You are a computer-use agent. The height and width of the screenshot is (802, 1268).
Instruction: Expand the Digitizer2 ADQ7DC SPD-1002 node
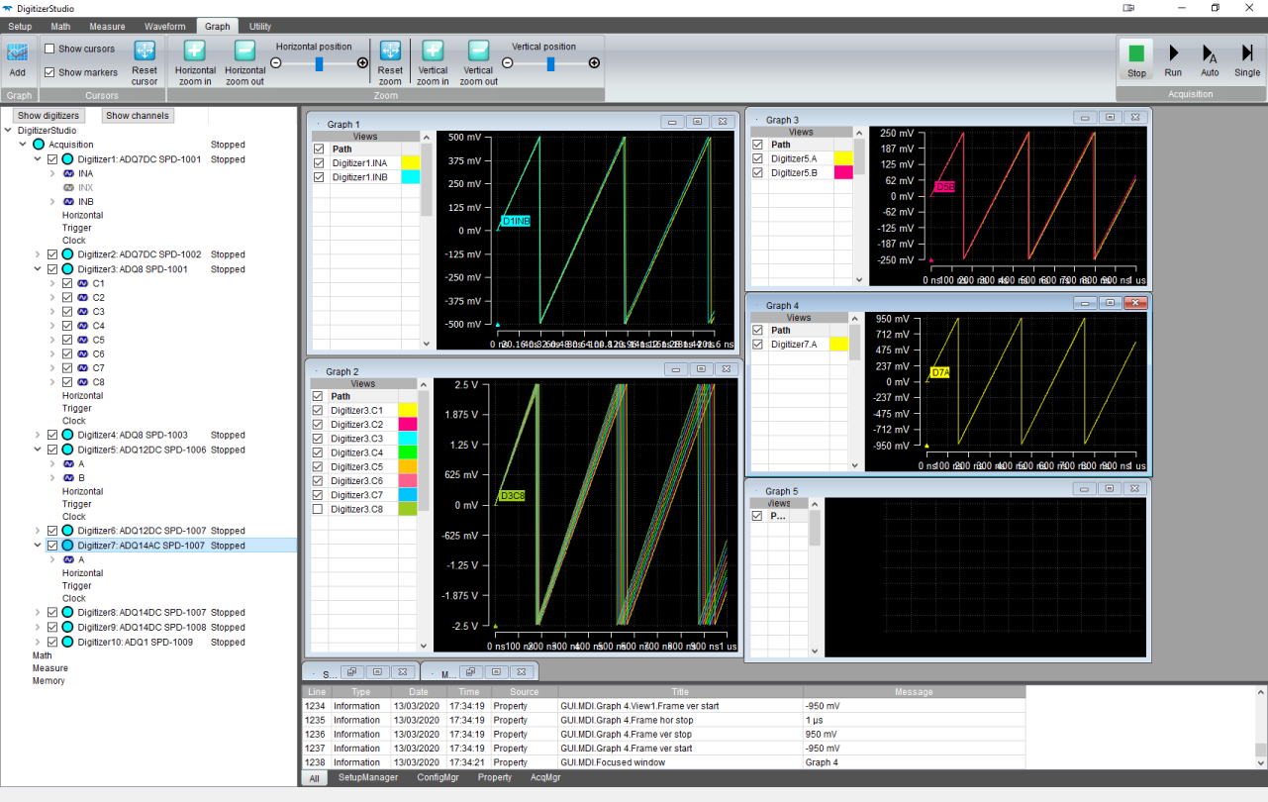(39, 254)
